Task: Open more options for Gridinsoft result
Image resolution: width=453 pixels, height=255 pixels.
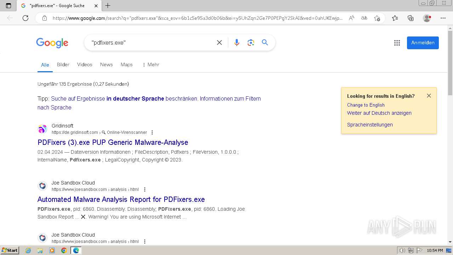Action: pos(152,132)
